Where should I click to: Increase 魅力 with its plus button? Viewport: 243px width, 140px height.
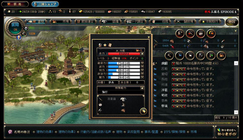pyautogui.click(x=142, y=77)
